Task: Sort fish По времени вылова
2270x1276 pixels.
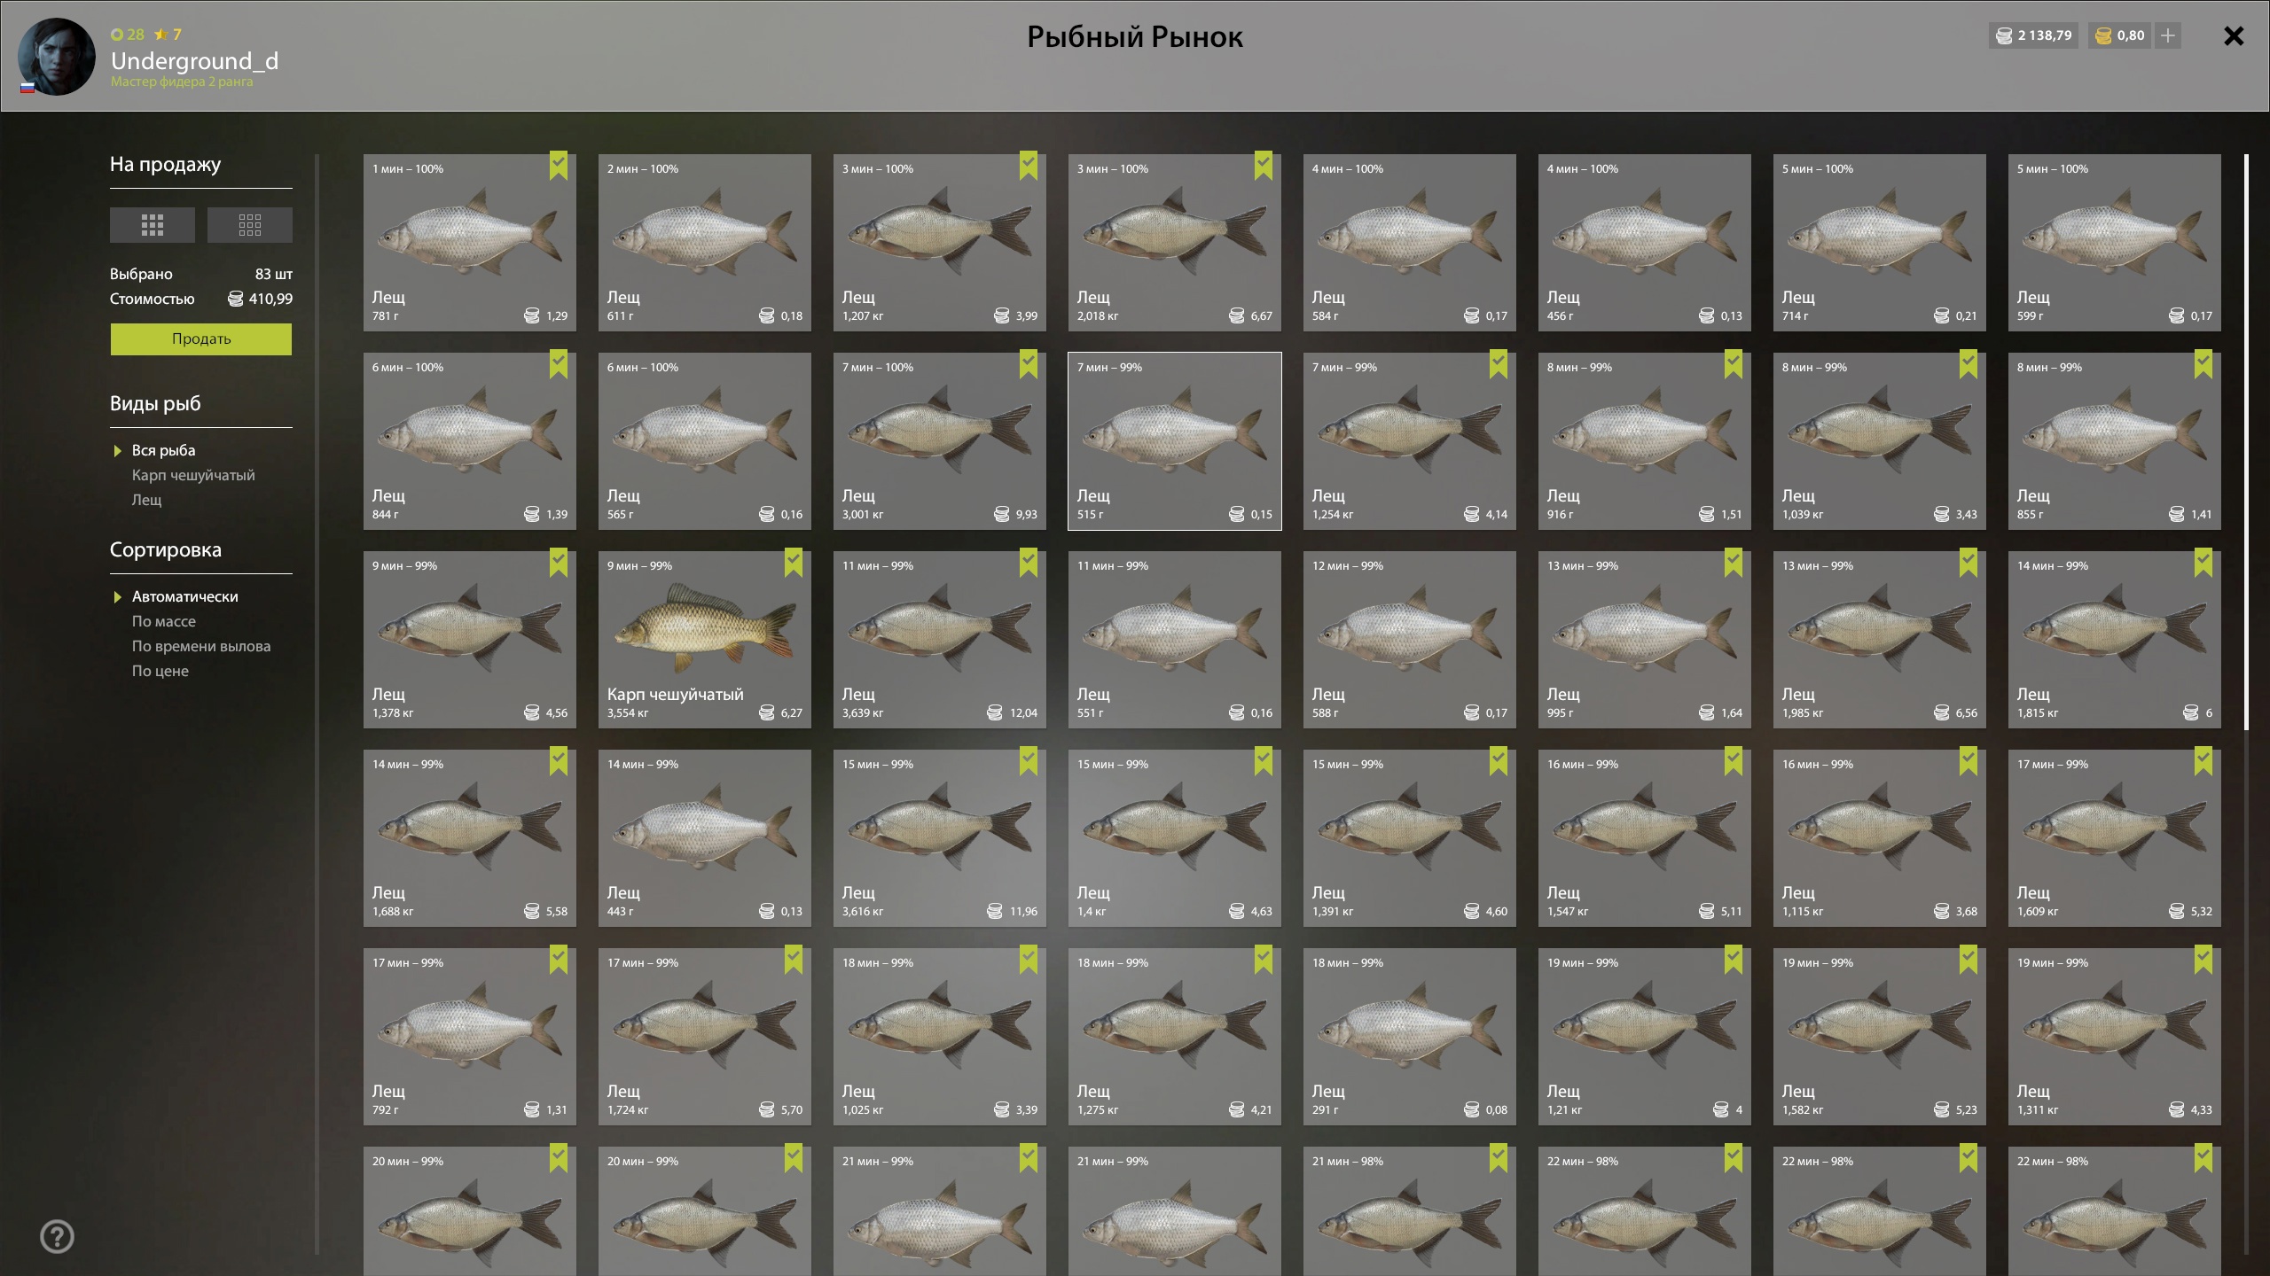Action: [201, 646]
